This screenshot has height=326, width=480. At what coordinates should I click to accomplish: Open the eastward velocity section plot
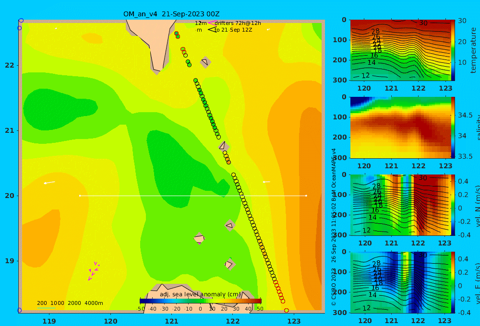coord(400,282)
